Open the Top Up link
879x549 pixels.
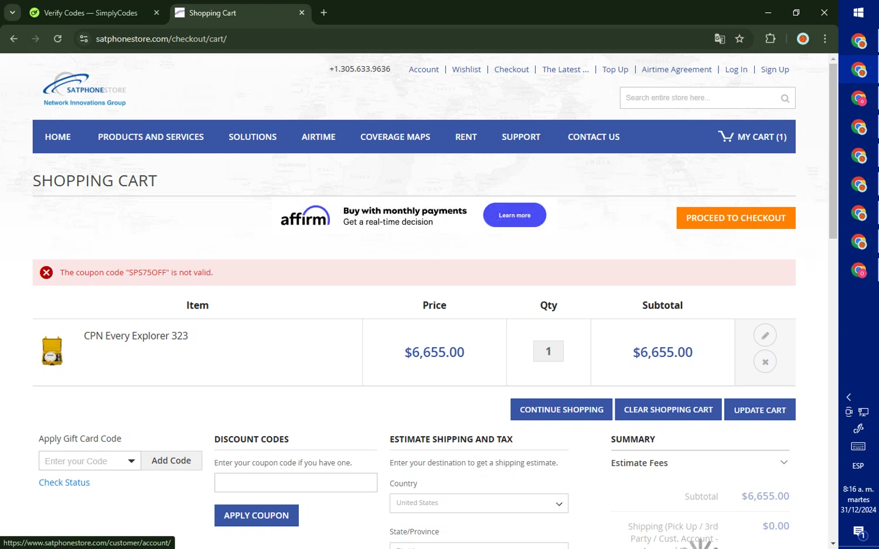[x=615, y=69]
